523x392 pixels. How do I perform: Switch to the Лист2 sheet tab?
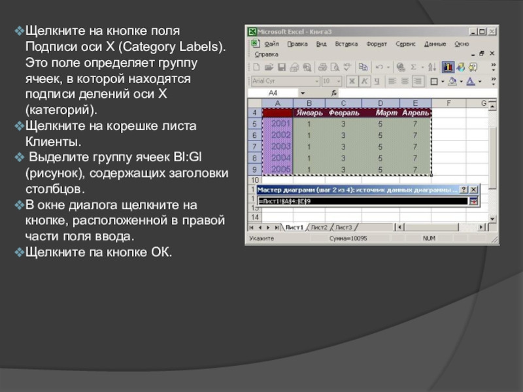[x=319, y=227]
